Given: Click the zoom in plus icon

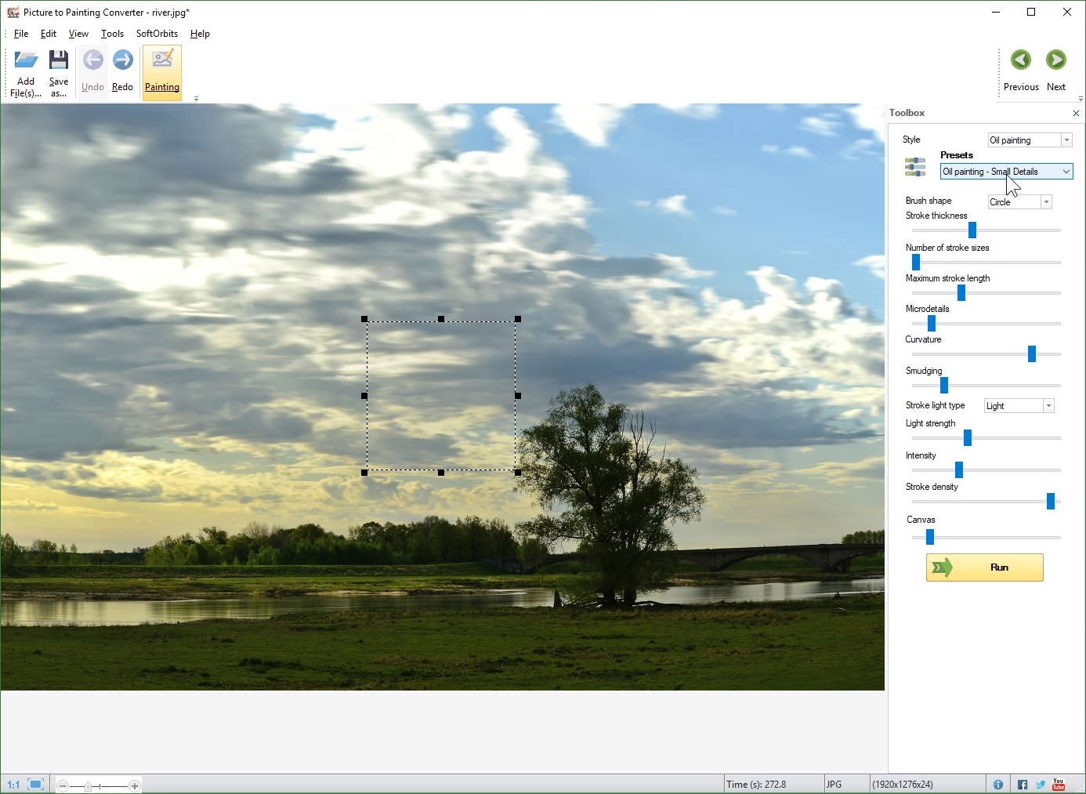Looking at the screenshot, I should (135, 785).
